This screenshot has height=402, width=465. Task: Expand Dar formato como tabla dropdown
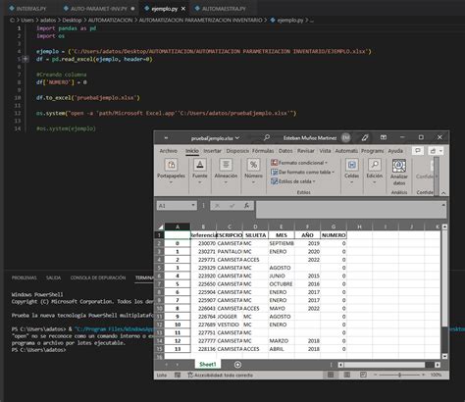333,172
